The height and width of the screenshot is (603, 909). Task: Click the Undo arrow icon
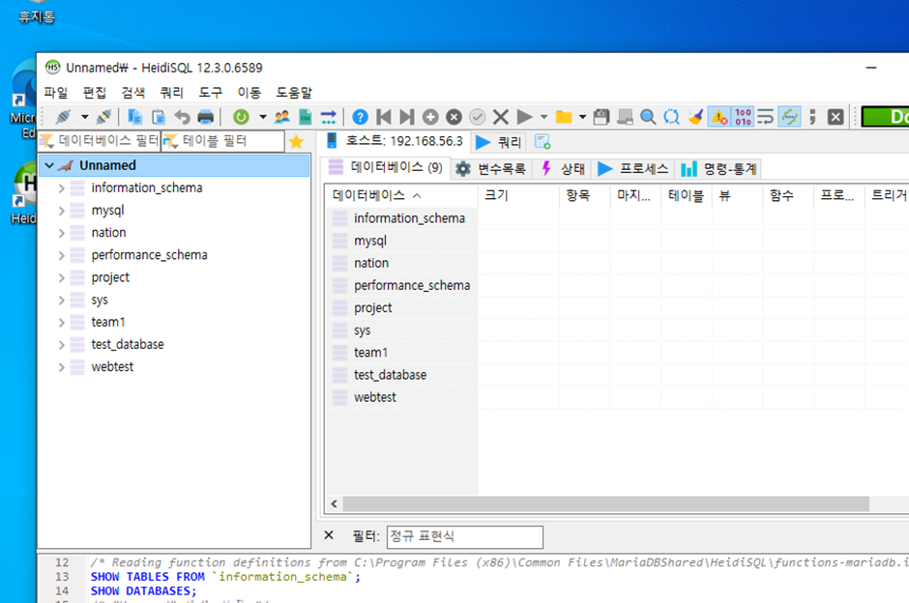(x=182, y=117)
